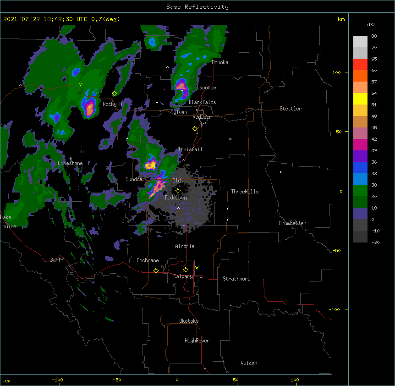Select the yellow diamond marker between Olds and Didsbury

point(178,191)
